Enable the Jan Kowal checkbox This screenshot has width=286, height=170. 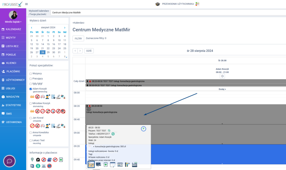click(x=31, y=118)
